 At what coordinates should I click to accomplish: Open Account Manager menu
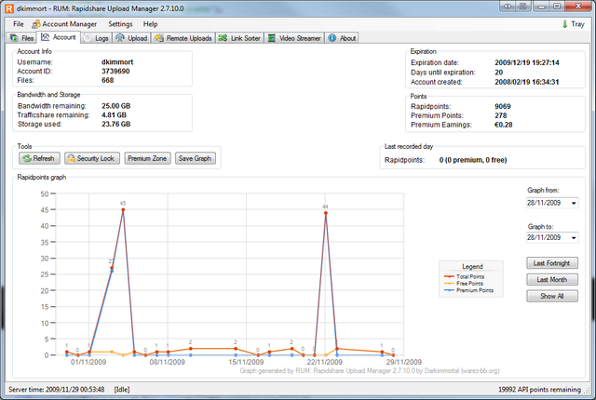coord(64,24)
